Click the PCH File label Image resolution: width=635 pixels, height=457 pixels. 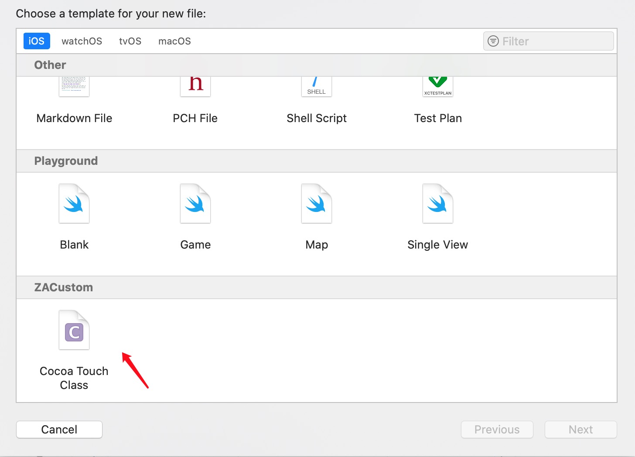pos(195,118)
